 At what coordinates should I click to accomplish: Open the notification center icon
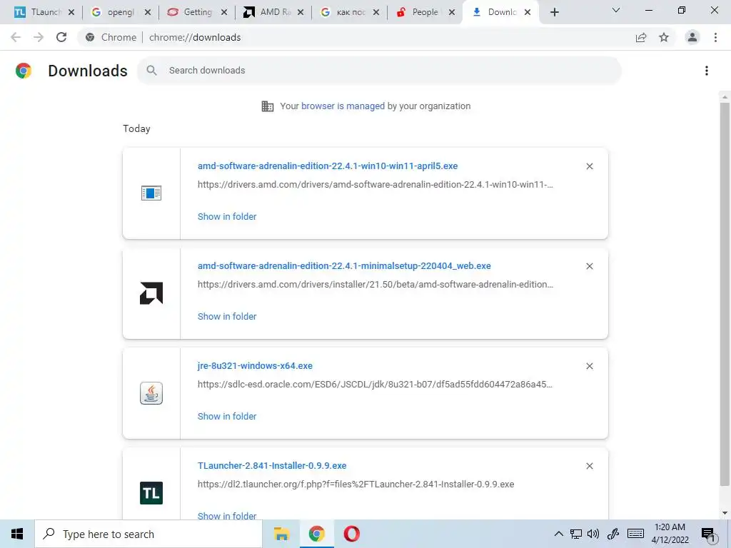pyautogui.click(x=708, y=535)
